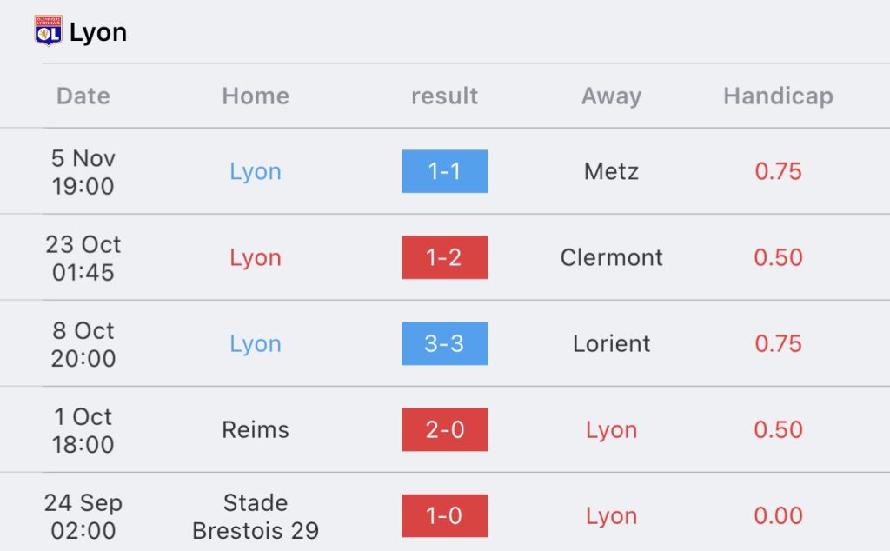Open the Lyon team title
The width and height of the screenshot is (890, 551).
pos(97,32)
